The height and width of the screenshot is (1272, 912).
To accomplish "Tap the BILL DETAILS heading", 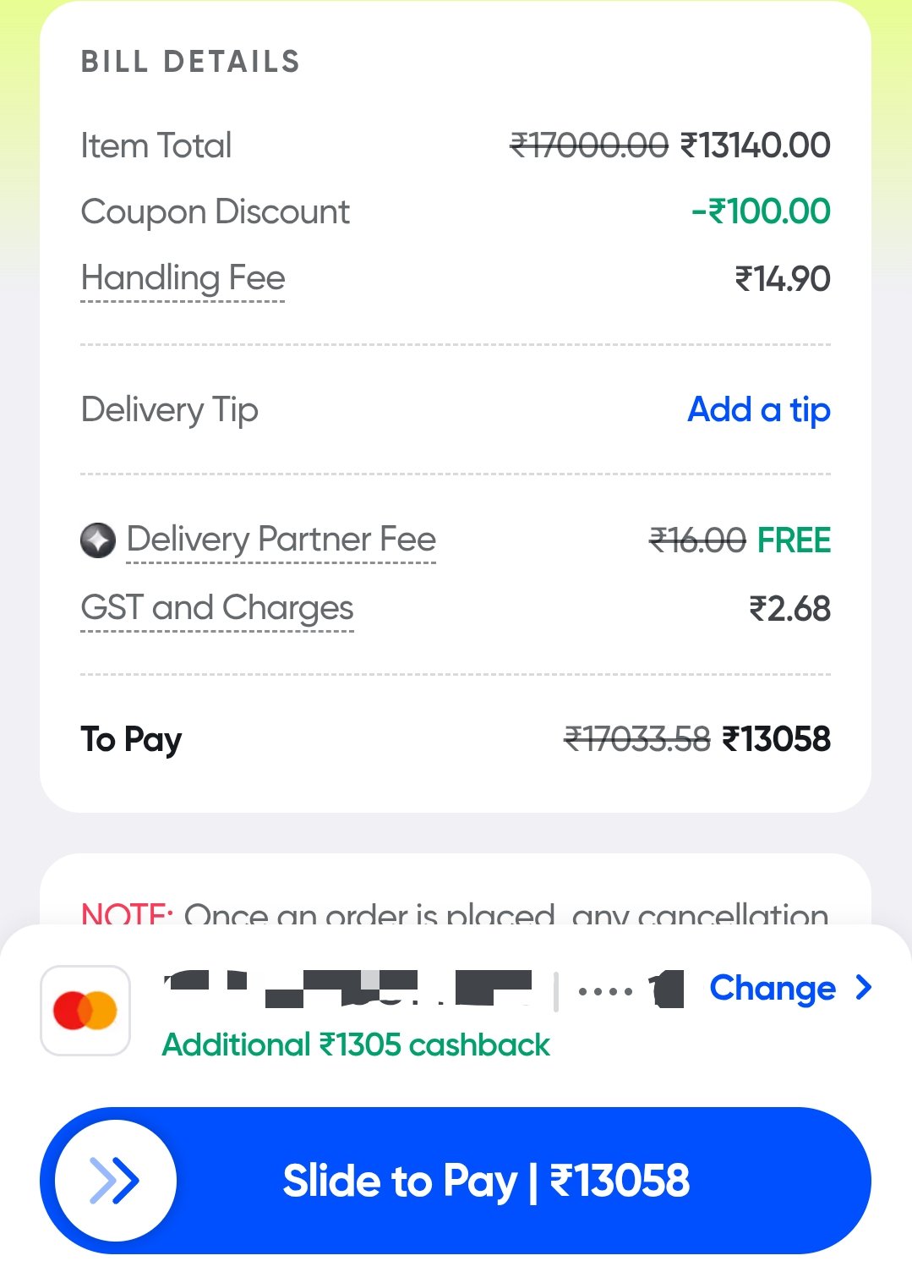I will 190,62.
